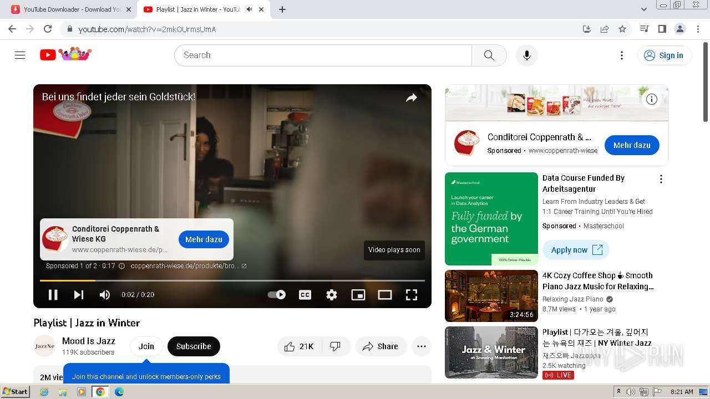Screen dimensions: 710x399
Task: Mute the tab via its audio icon
Action: 250,9
